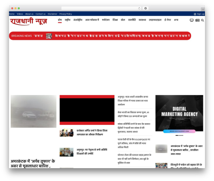Open the स्वास्थ्य navigation item
The width and height of the screenshot is (214, 181).
pyautogui.click(x=142, y=20)
